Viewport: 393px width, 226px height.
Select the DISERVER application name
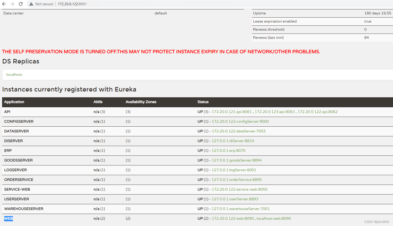[13, 141]
